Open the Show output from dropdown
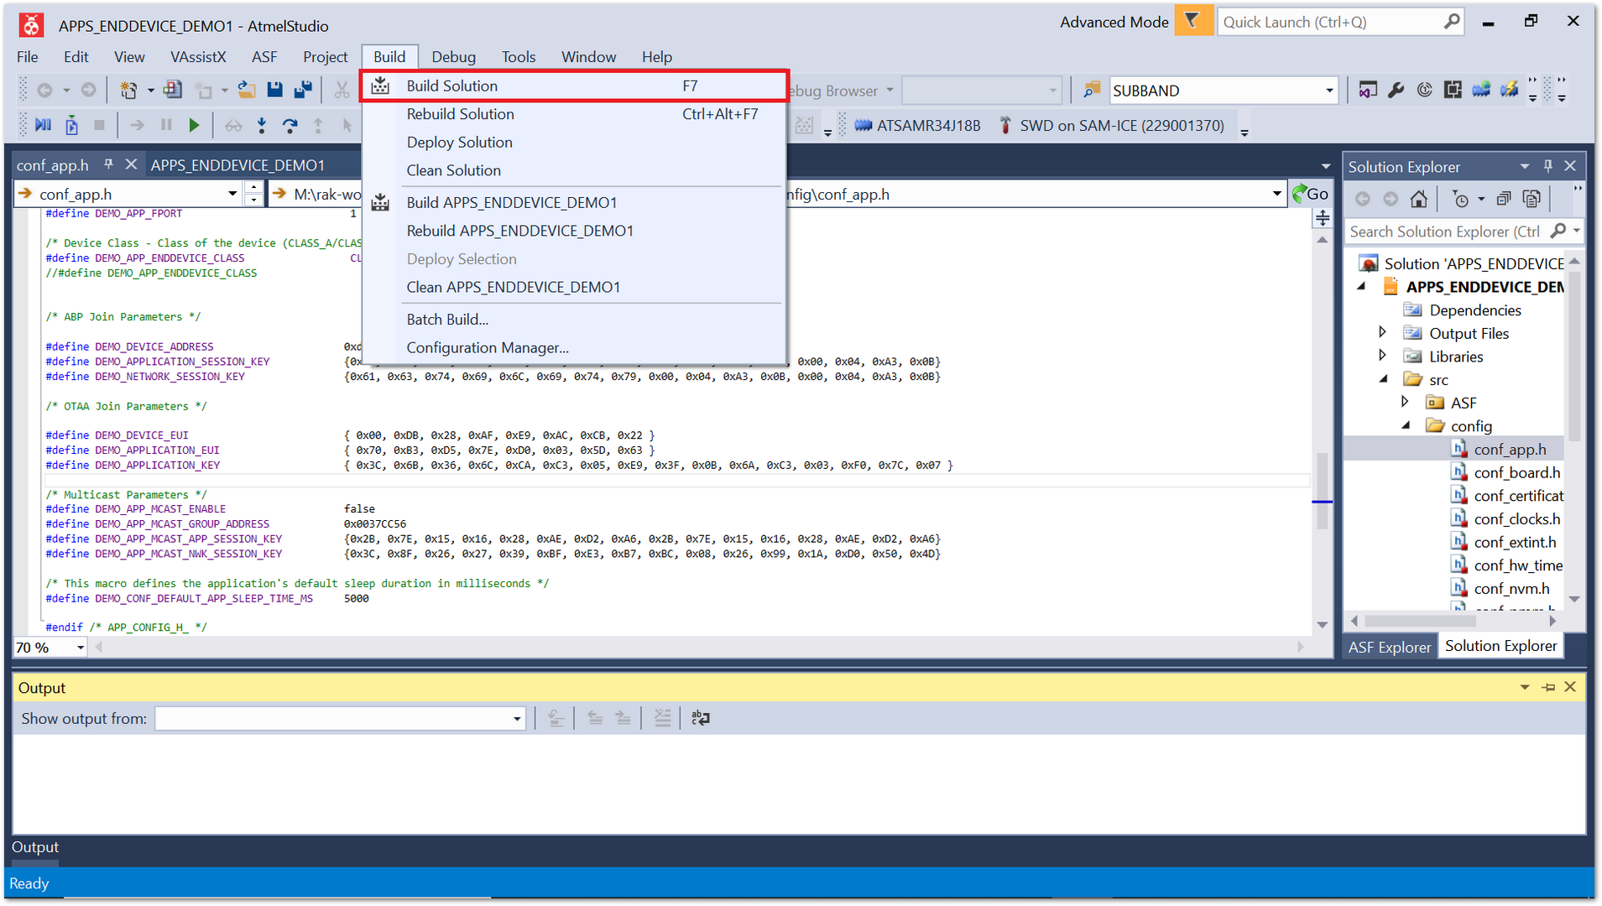The image size is (1602, 906). (x=517, y=719)
